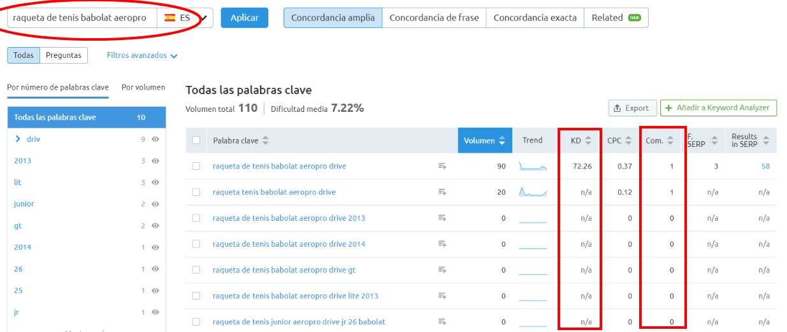Click the keyword search input field
787x332 pixels.
click(82, 18)
